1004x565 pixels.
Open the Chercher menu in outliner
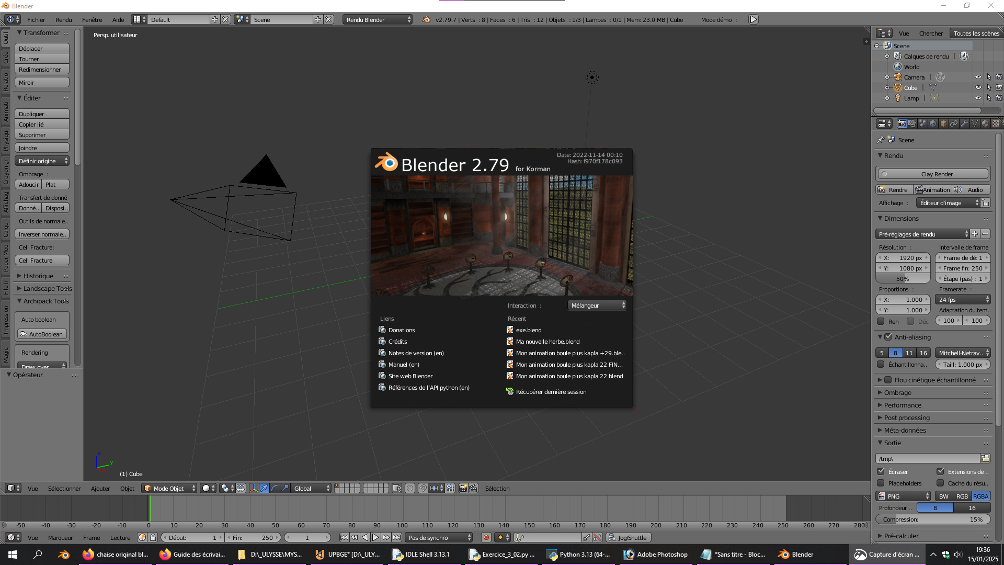coord(931,33)
